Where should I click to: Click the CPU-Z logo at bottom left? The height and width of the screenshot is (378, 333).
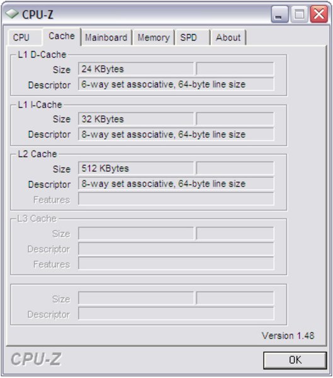coord(36,359)
